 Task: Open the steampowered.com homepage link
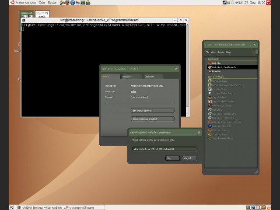click(147, 86)
